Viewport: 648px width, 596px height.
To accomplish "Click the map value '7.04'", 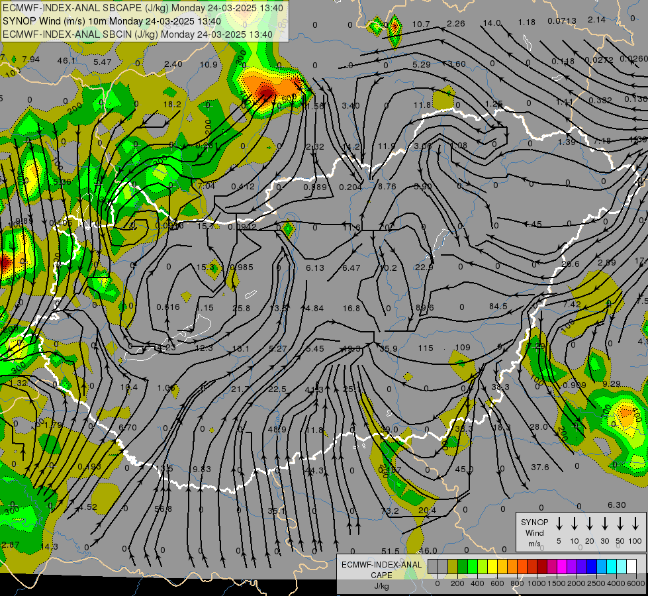I will point(207,185).
